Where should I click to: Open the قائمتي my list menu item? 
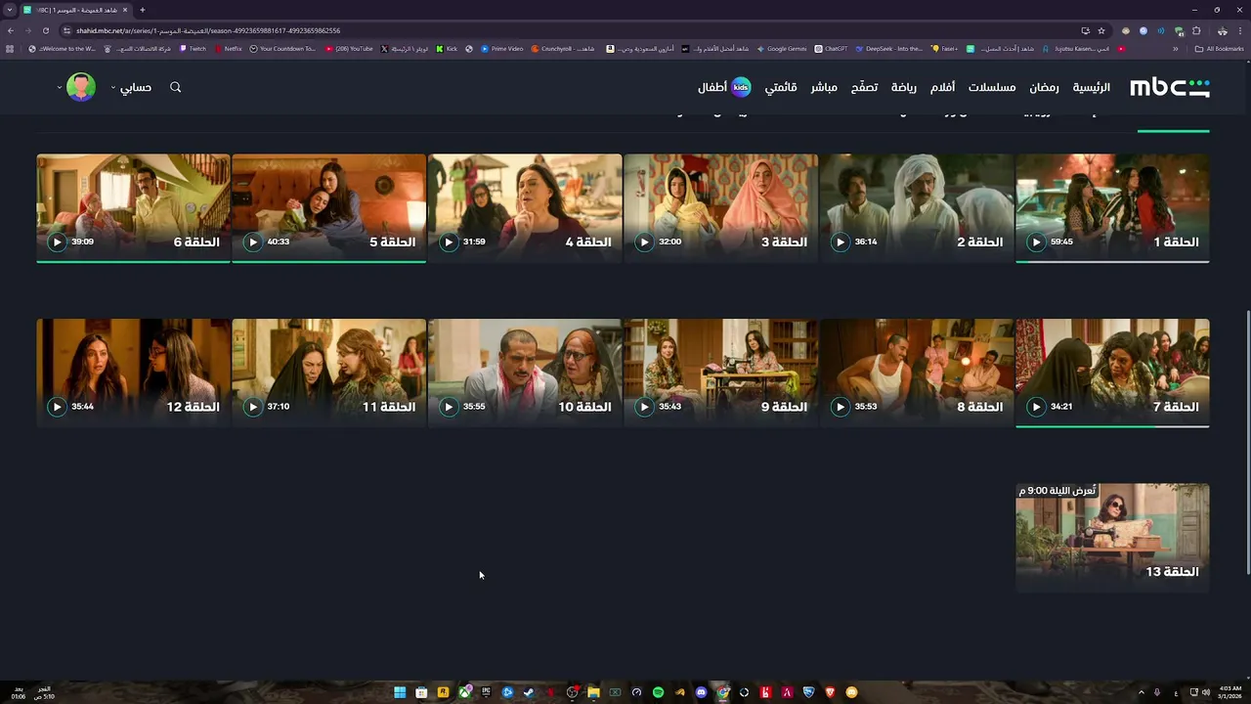click(781, 87)
